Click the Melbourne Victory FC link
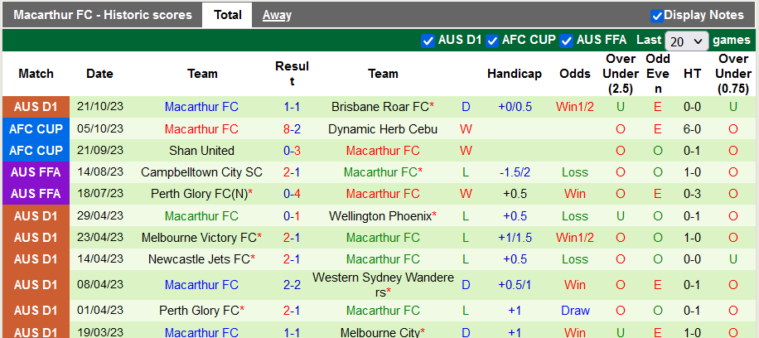This screenshot has width=759, height=338. 200,237
